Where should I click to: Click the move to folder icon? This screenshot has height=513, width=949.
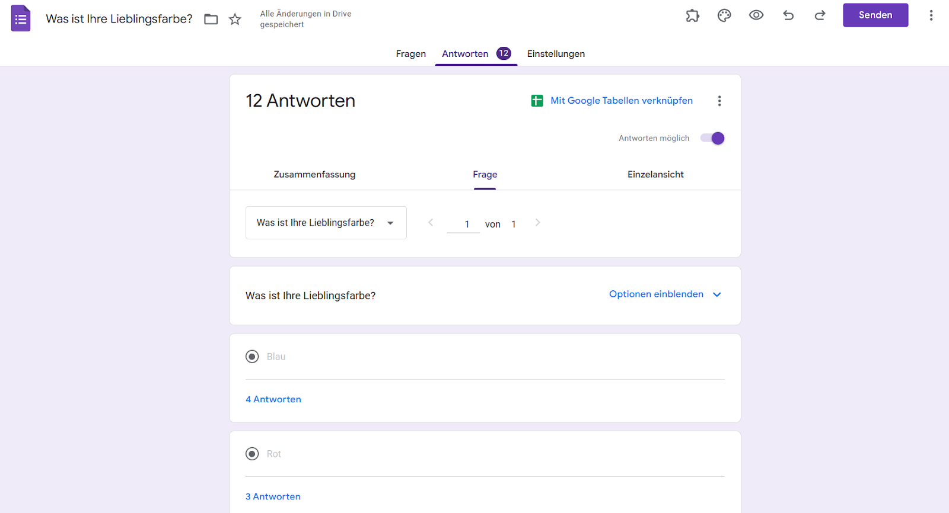(211, 19)
